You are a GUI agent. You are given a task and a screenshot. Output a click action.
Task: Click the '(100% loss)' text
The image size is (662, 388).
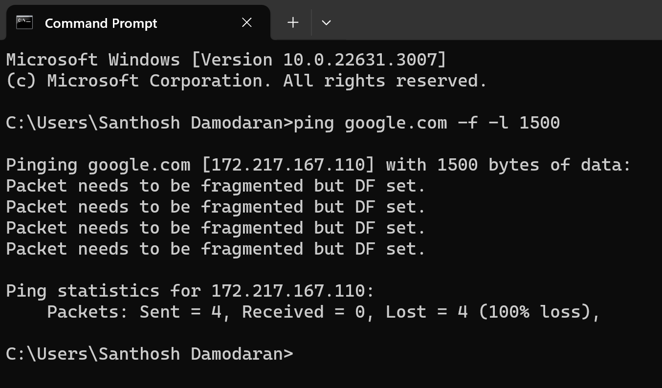coord(538,312)
